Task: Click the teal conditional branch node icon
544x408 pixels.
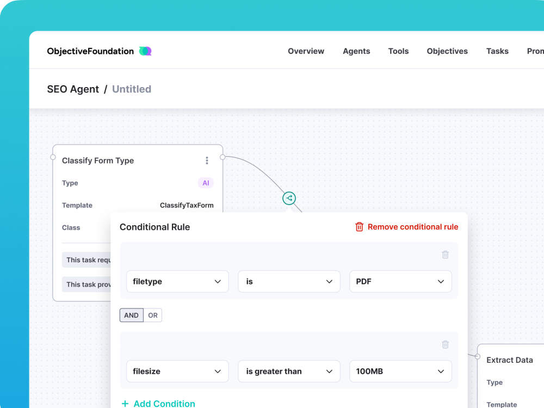Action: point(289,198)
